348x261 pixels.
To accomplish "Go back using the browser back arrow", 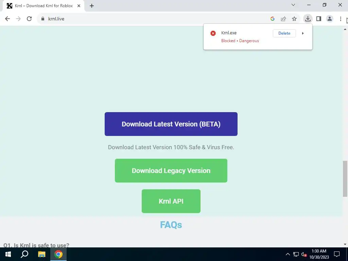I will tap(7, 19).
